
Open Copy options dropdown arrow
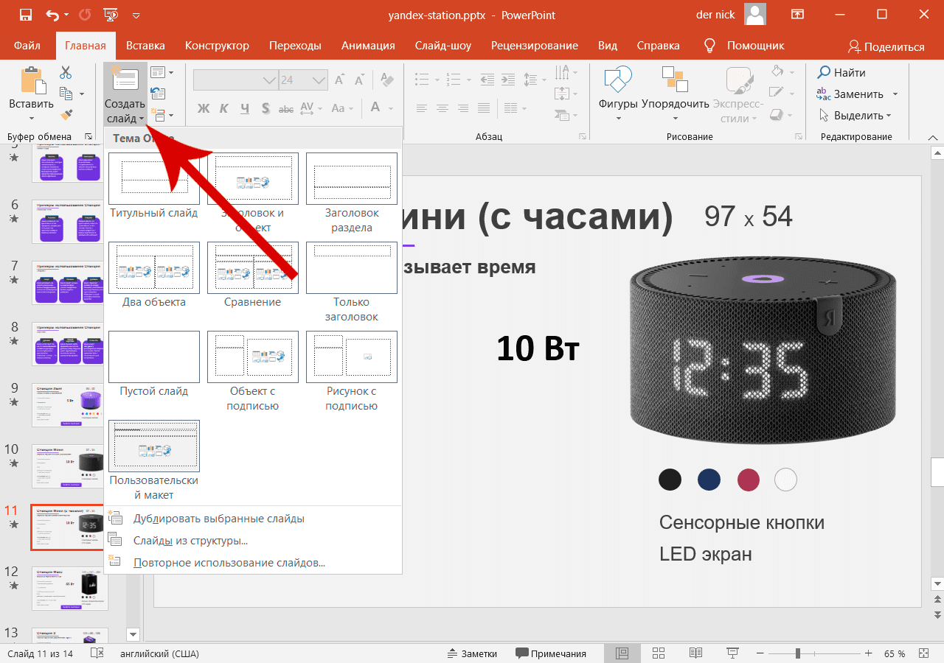[x=82, y=94]
